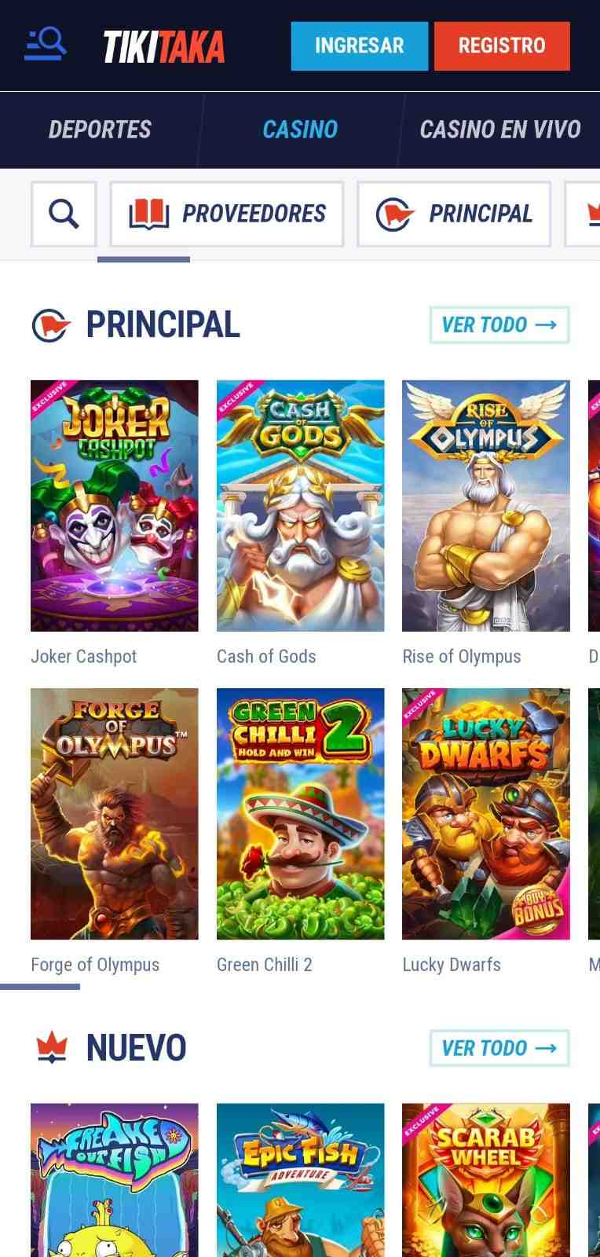Select the Casino tab

pyautogui.click(x=300, y=130)
